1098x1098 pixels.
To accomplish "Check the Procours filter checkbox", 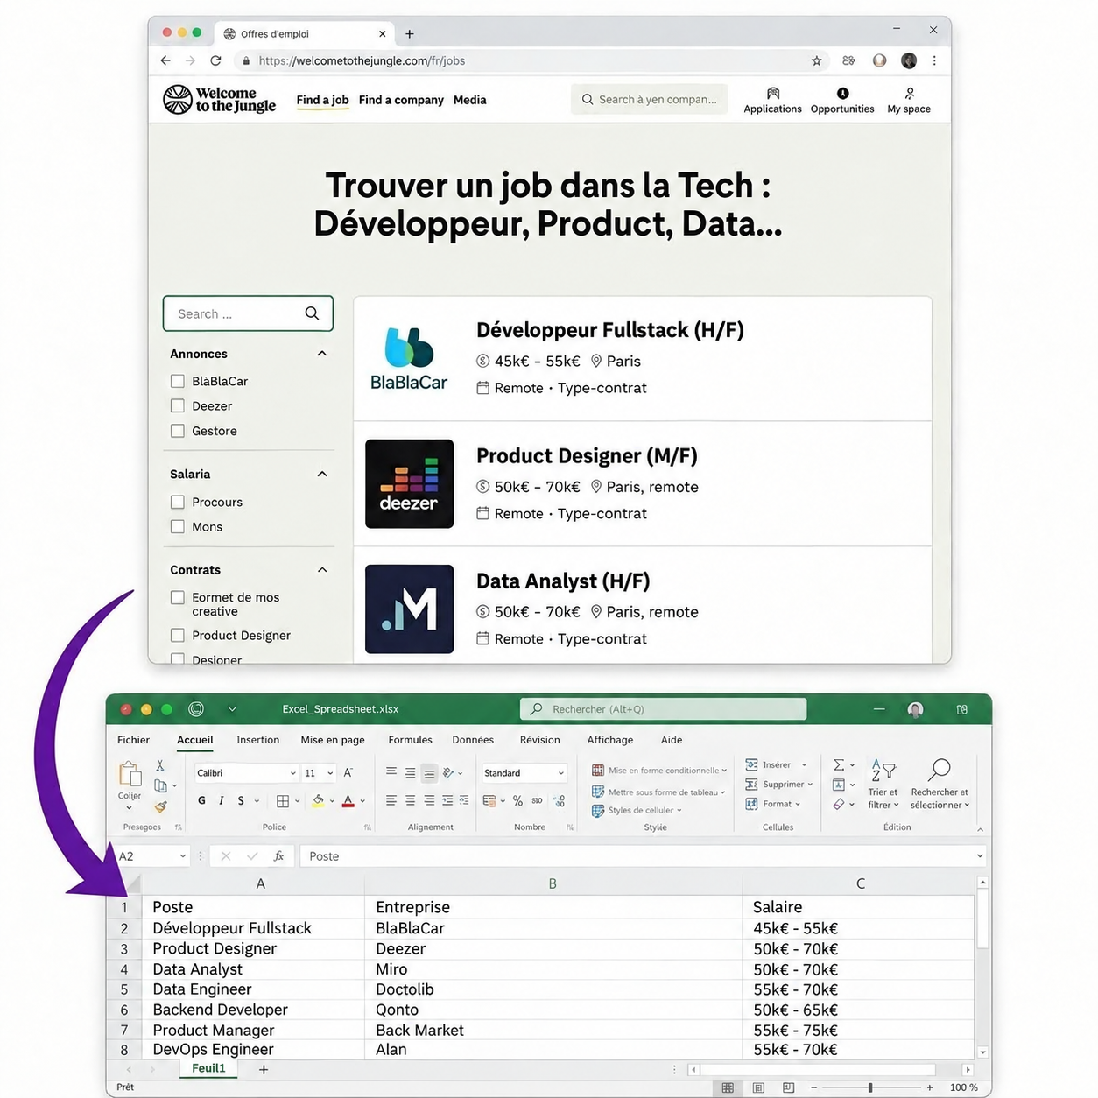I will (178, 502).
